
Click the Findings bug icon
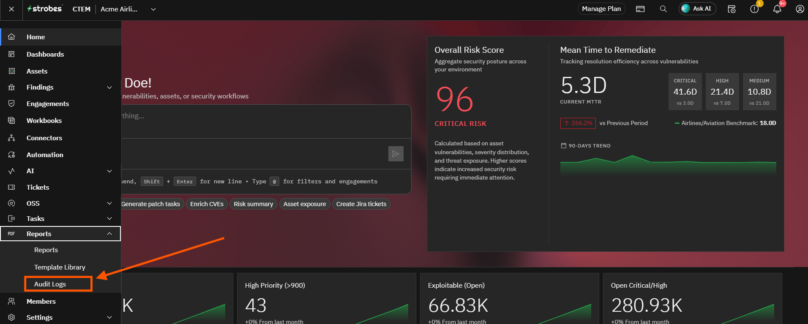(x=11, y=87)
